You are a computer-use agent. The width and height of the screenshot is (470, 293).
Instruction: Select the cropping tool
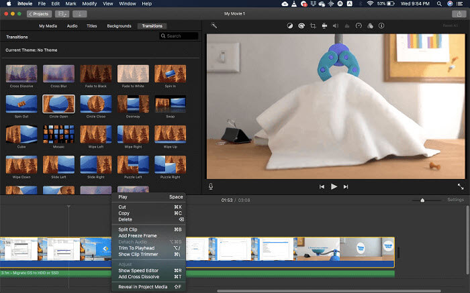(312, 26)
